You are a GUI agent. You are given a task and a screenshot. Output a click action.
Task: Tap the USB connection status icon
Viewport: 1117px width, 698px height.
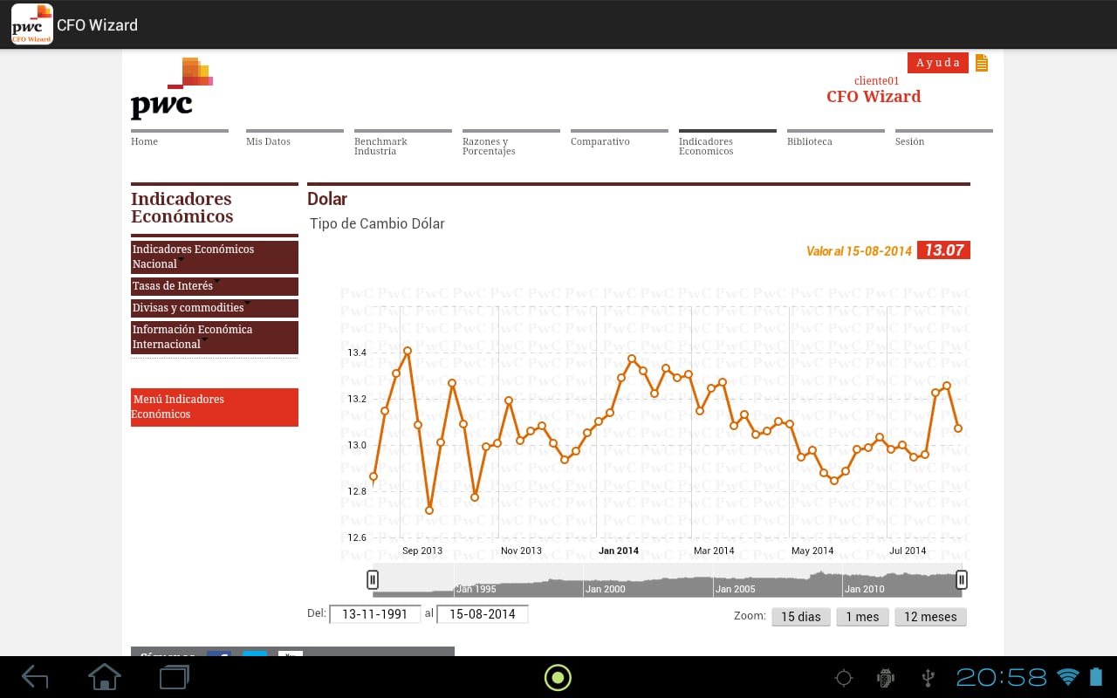click(929, 677)
